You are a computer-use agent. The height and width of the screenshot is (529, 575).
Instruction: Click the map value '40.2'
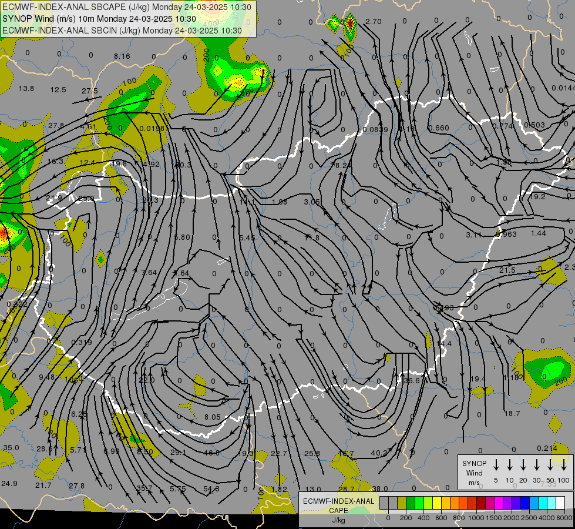click(x=379, y=453)
